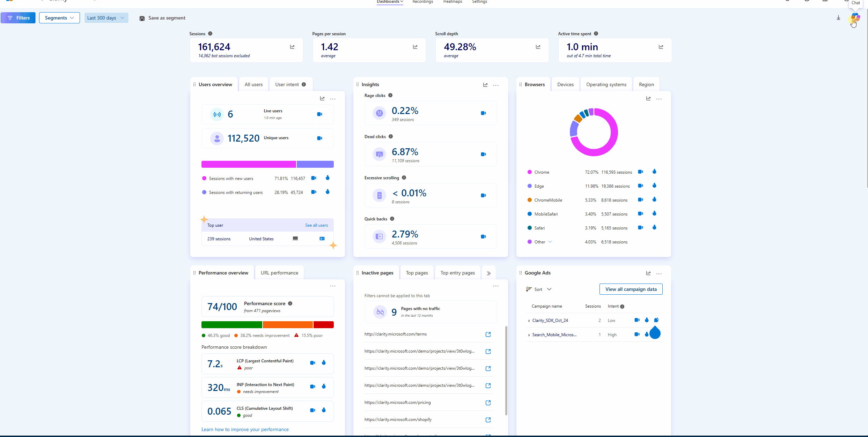Open heatmap for INP metric

point(324,386)
